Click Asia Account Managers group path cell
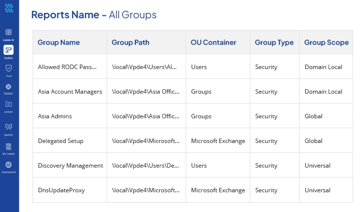361x212 pixels. click(146, 92)
